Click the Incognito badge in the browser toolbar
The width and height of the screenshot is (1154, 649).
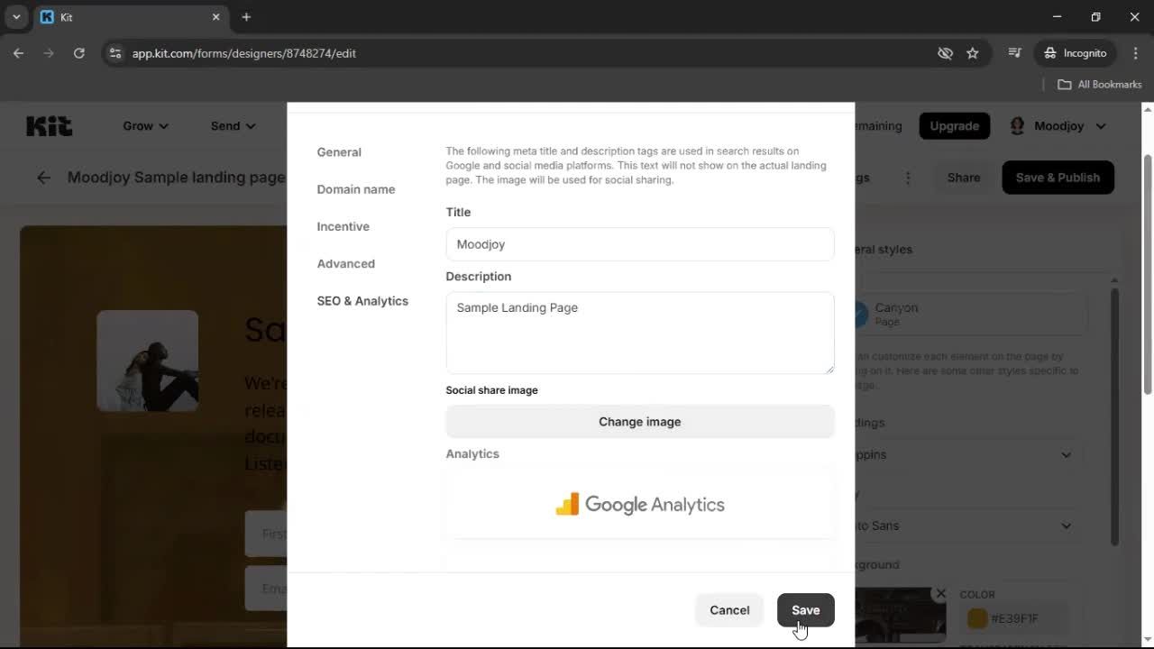(1075, 53)
